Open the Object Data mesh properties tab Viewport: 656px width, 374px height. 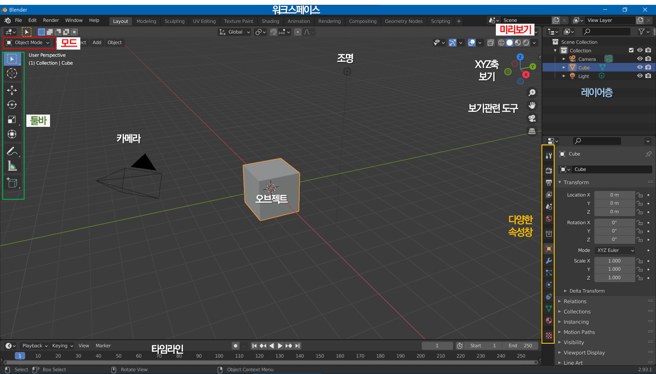(x=548, y=309)
